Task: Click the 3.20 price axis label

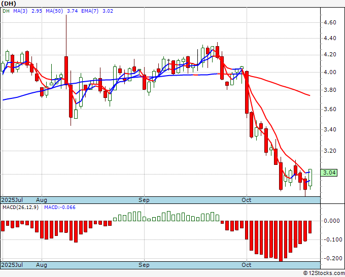Action: click(330, 151)
